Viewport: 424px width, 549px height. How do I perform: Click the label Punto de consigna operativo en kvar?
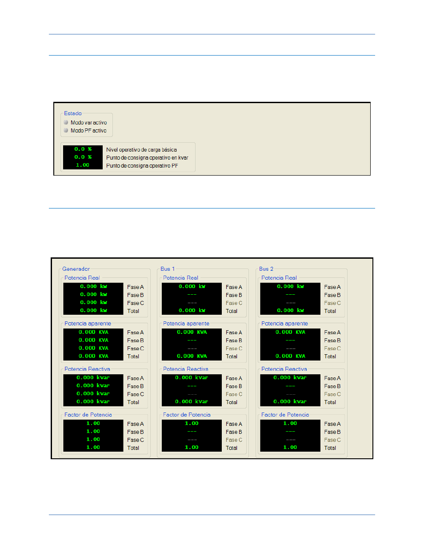(x=147, y=158)
